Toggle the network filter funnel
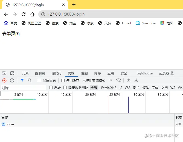Screen dimensions: 183x142 pyautogui.click(x=22, y=80)
